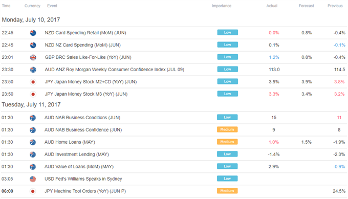Open AUD Investment Lending (MAY) event
This screenshot has height=199, width=348.
[x=77, y=154]
